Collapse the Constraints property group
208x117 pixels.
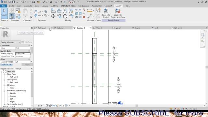tap(29, 45)
